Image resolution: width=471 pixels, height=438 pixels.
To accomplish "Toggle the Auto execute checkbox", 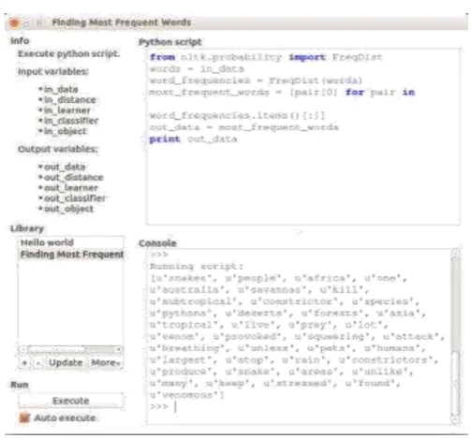I will tap(24, 417).
